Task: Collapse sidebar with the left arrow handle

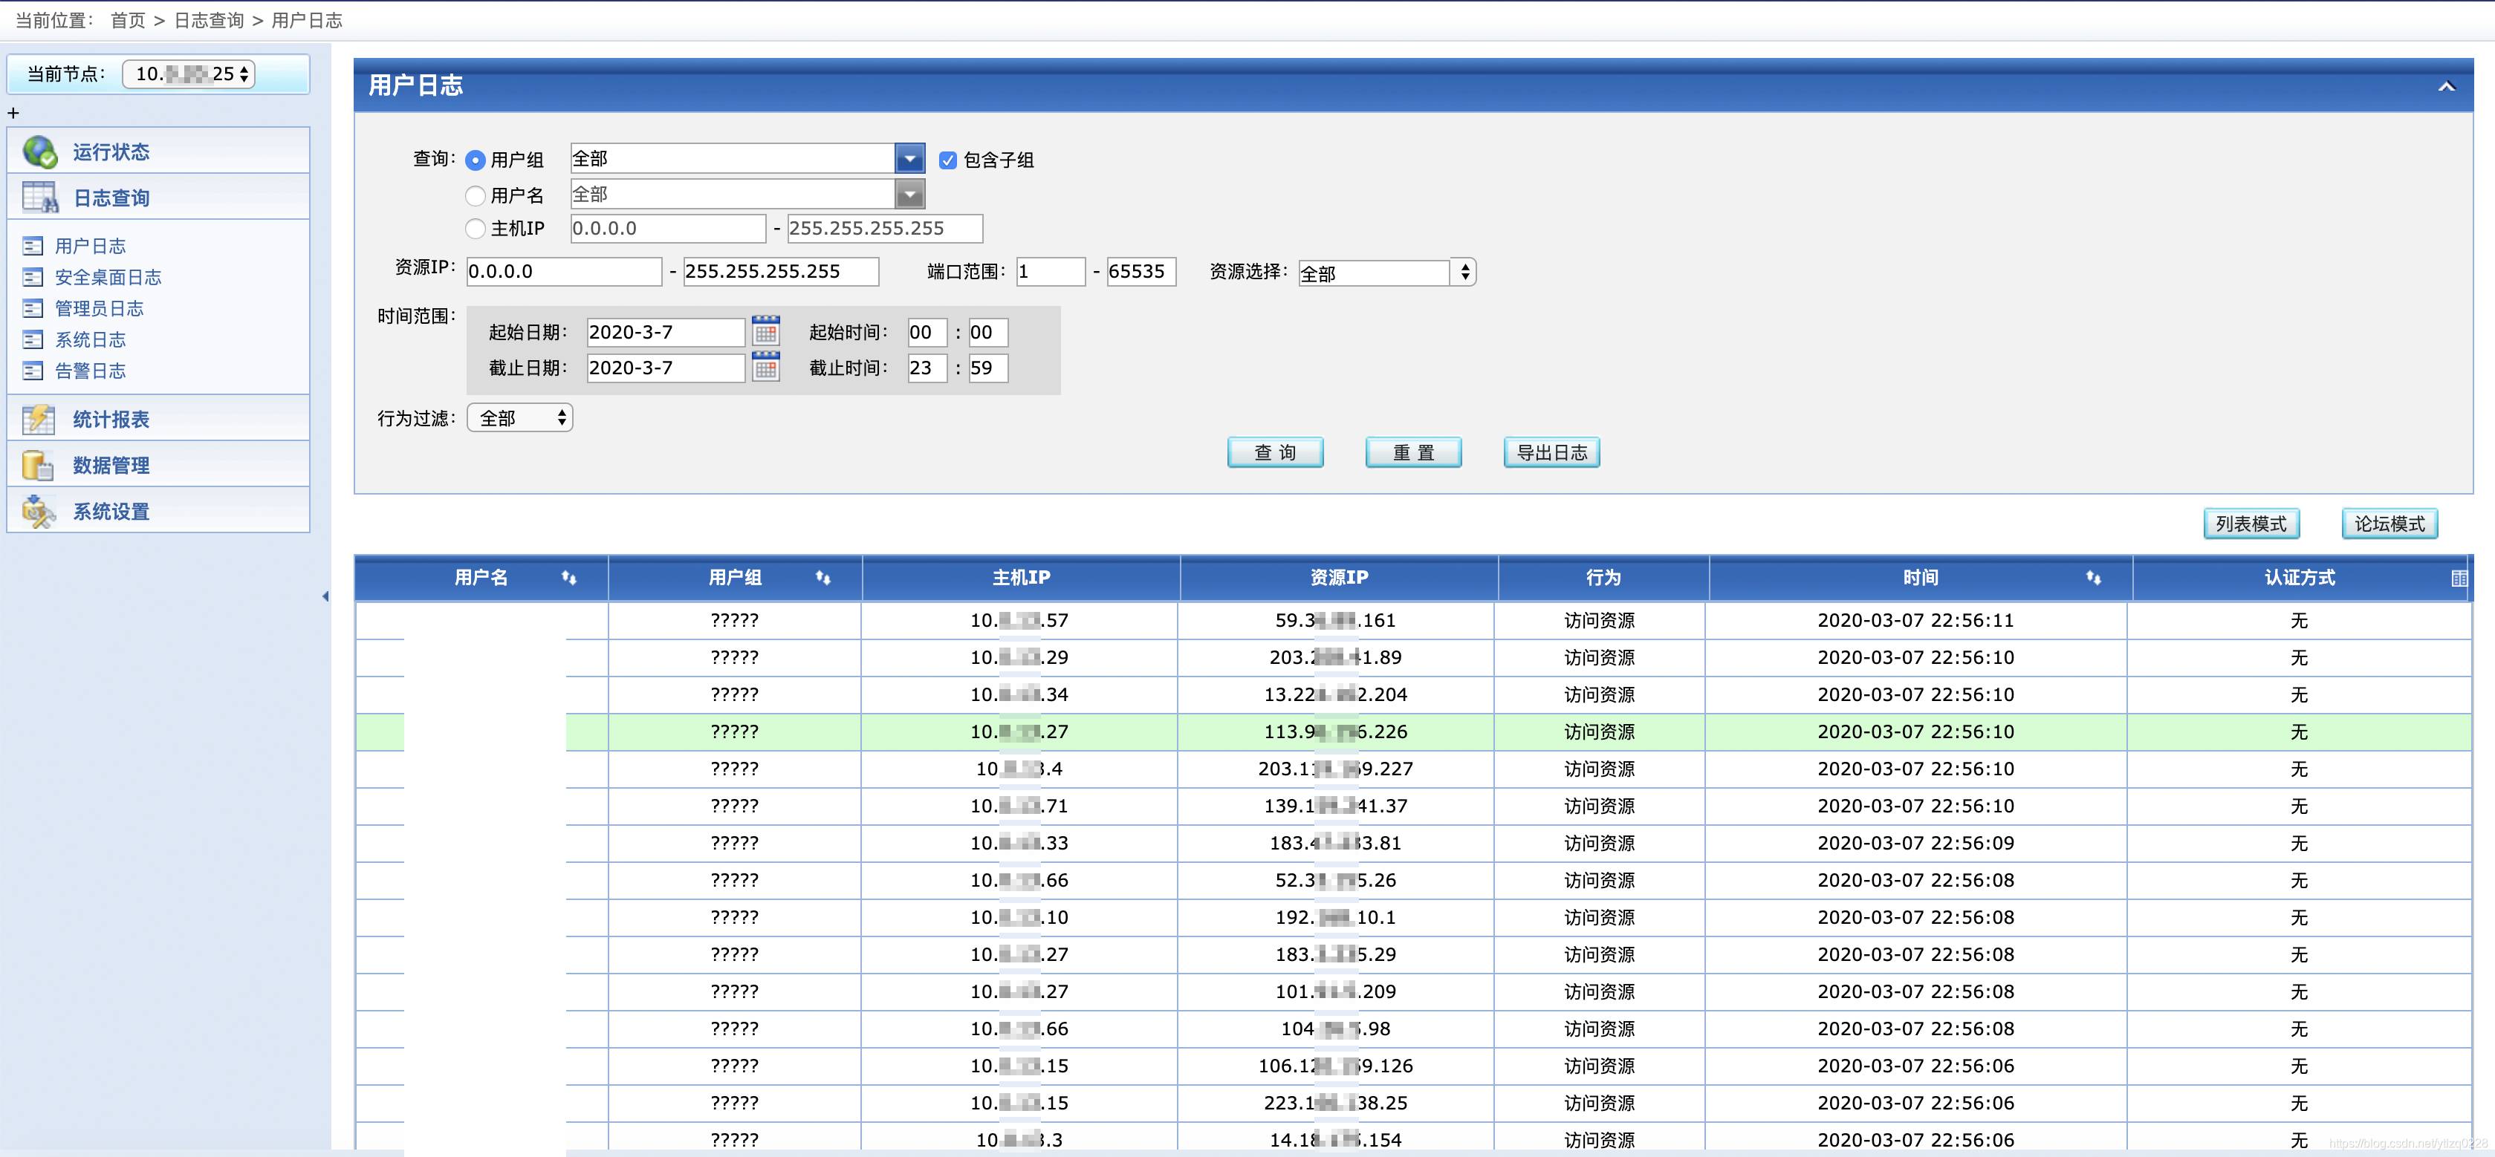Action: pos(325,596)
